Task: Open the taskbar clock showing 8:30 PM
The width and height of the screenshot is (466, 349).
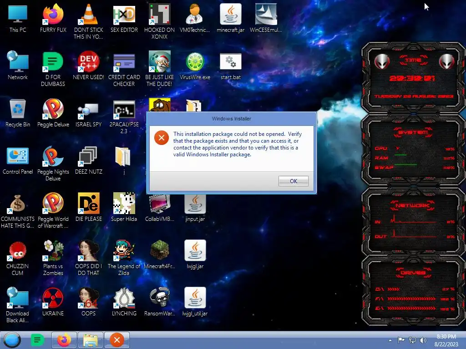Action: (446, 340)
